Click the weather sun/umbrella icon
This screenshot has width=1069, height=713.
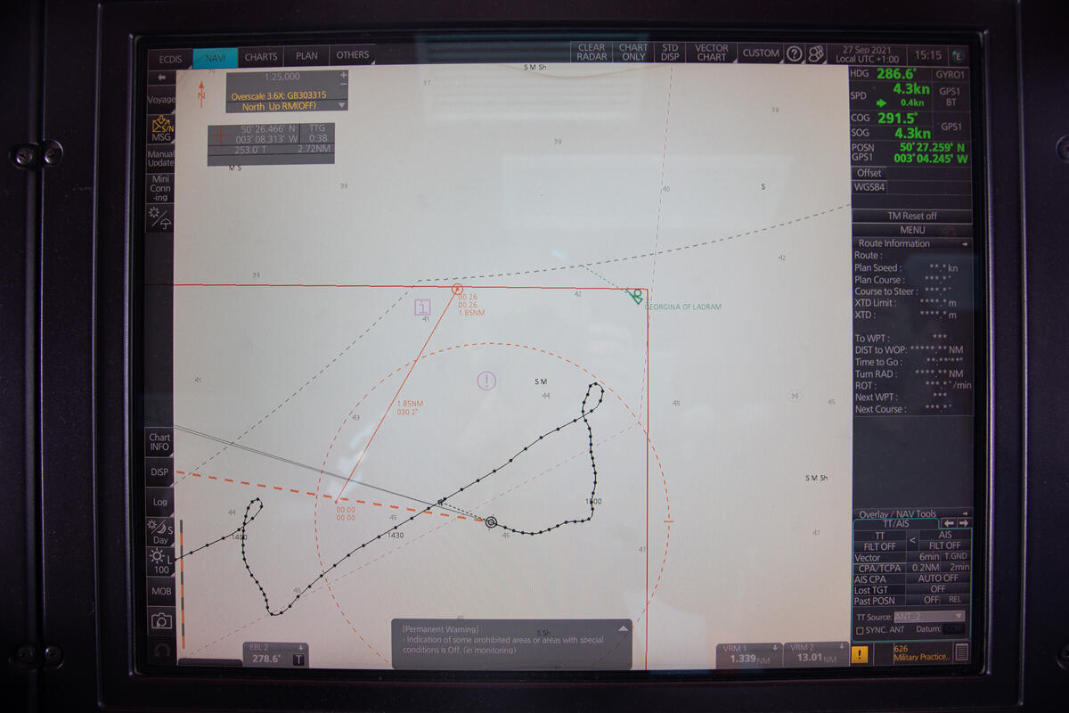point(160,218)
